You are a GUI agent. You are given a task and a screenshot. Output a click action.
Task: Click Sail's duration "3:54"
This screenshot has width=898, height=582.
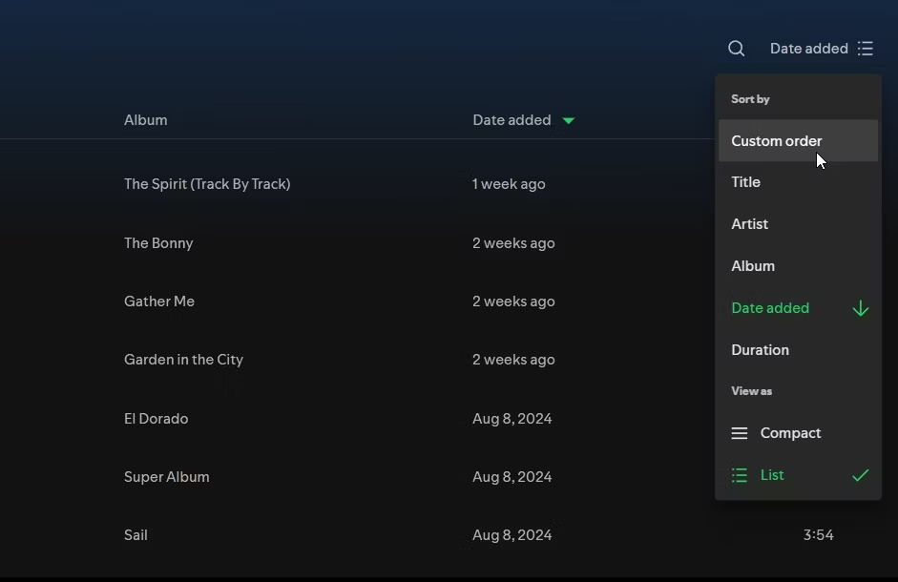click(x=818, y=534)
